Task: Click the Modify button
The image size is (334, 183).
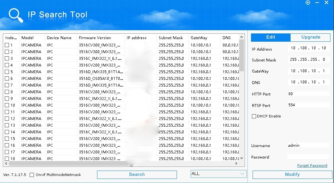Action: point(292,174)
